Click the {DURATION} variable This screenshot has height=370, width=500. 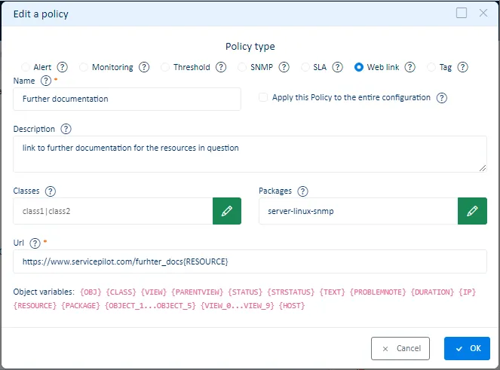(432, 292)
